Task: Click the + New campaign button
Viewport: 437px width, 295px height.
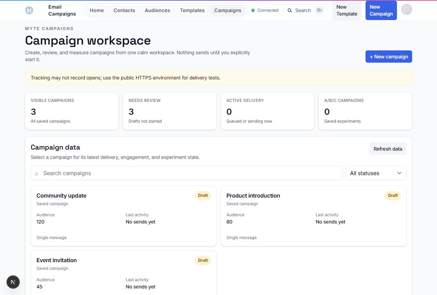Action: [389, 57]
